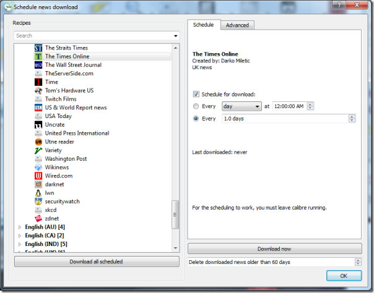Click The Wall Street Journal icon

pyautogui.click(x=38, y=65)
